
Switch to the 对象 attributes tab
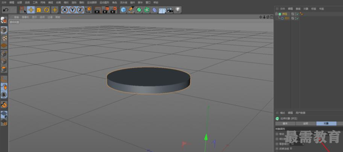pyautogui.click(x=326, y=123)
